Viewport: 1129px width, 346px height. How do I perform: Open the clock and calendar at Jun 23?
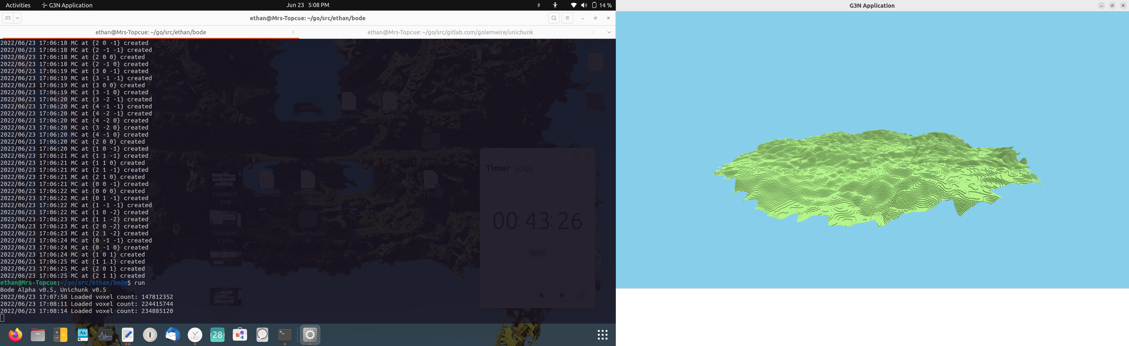coord(307,5)
